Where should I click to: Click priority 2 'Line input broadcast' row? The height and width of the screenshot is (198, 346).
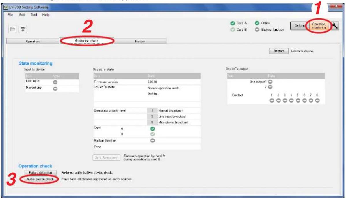click(x=174, y=116)
